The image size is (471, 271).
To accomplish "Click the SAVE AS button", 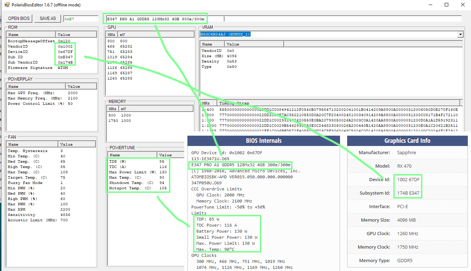I will [x=48, y=18].
